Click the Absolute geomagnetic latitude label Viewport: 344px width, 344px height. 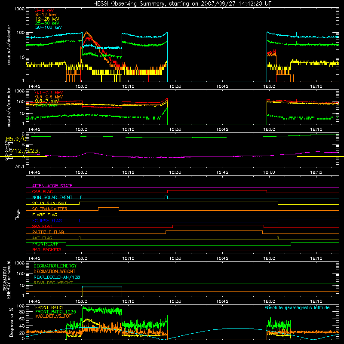(297, 308)
